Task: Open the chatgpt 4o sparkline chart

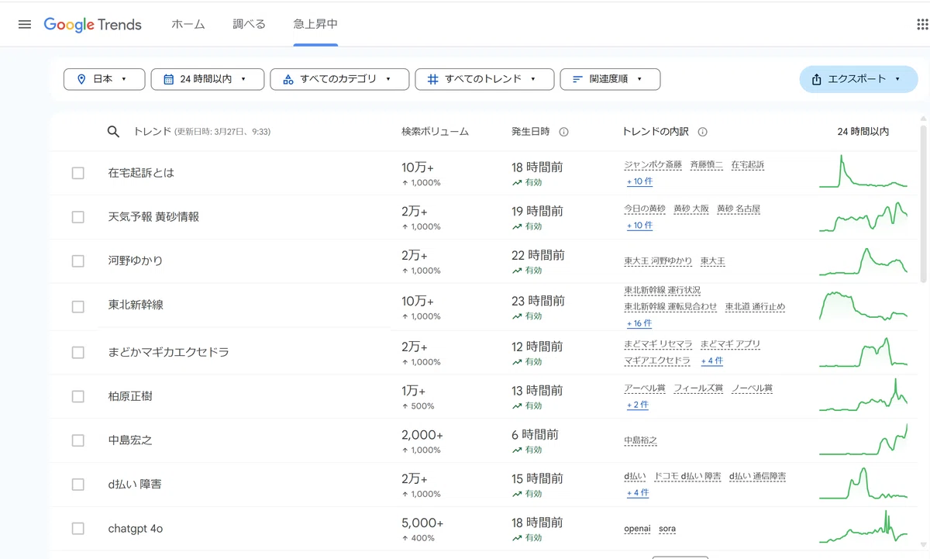Action: point(863,527)
